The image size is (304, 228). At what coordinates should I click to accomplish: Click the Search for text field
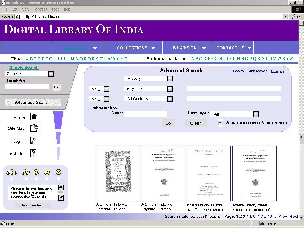[x=27, y=87]
